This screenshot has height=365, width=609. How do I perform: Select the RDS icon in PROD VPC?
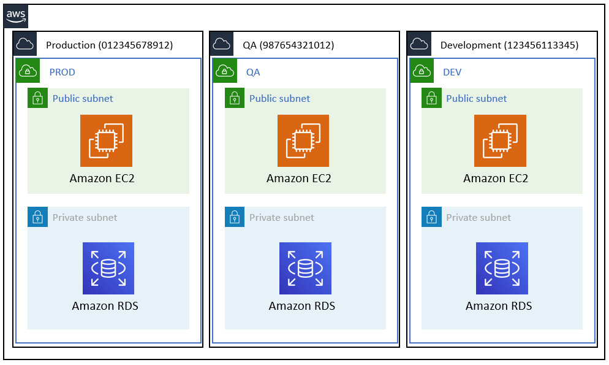[108, 268]
